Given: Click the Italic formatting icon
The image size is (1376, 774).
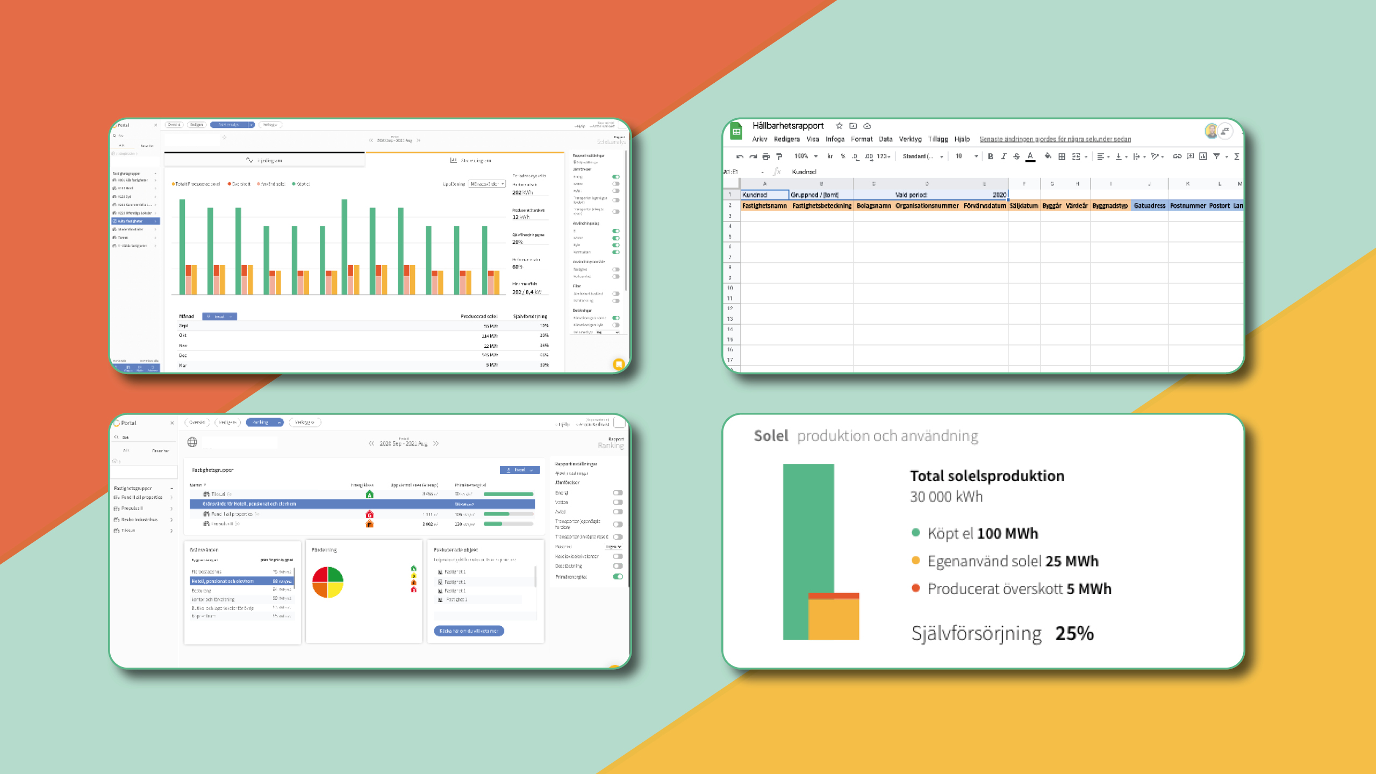Looking at the screenshot, I should 1003,156.
